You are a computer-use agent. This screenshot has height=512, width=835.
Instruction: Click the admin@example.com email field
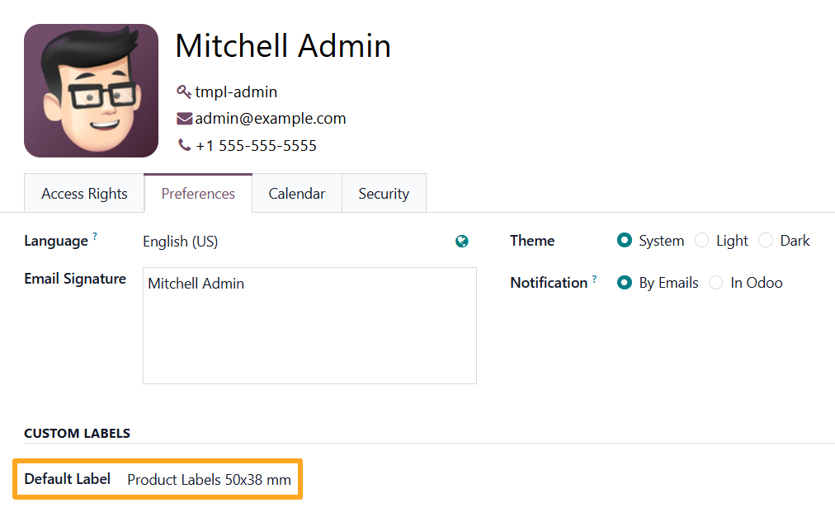(x=271, y=119)
